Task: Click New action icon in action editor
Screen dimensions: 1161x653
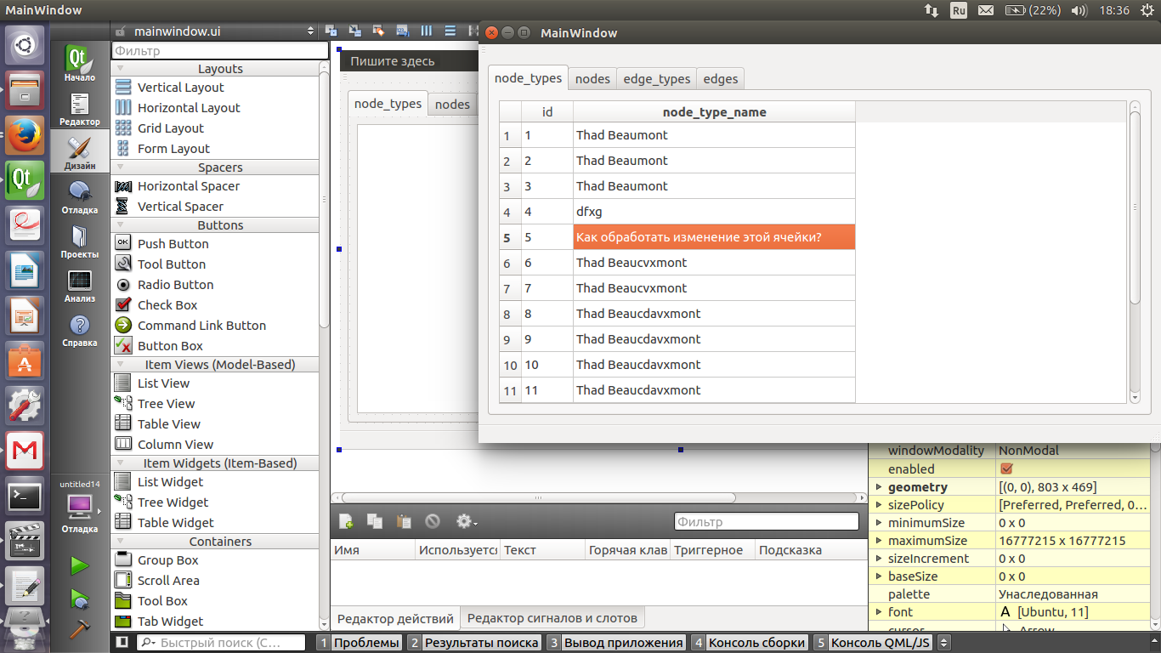Action: click(346, 521)
